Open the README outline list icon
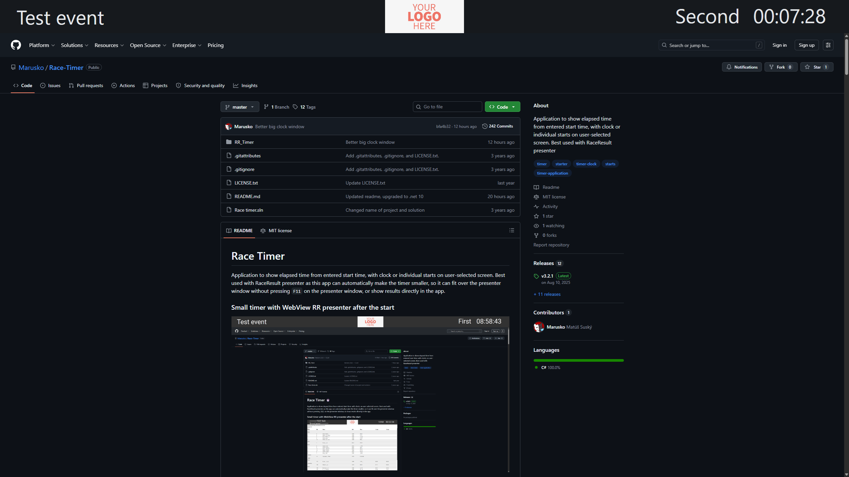849x477 pixels. (512, 231)
